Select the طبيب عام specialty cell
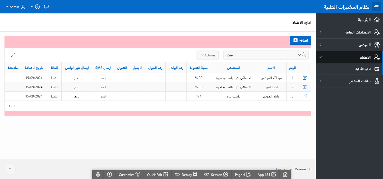This screenshot has width=383, height=179. click(x=234, y=96)
